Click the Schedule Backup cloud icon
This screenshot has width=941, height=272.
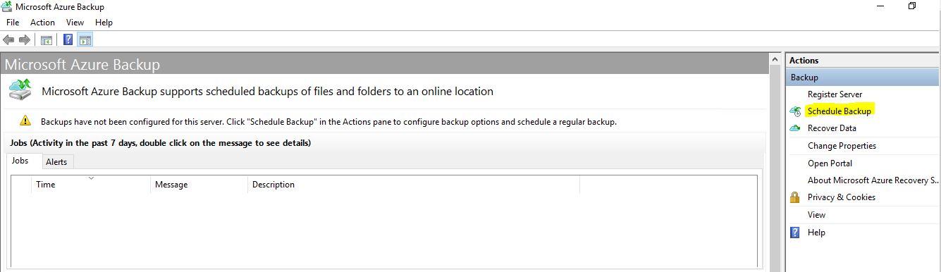pyautogui.click(x=795, y=111)
